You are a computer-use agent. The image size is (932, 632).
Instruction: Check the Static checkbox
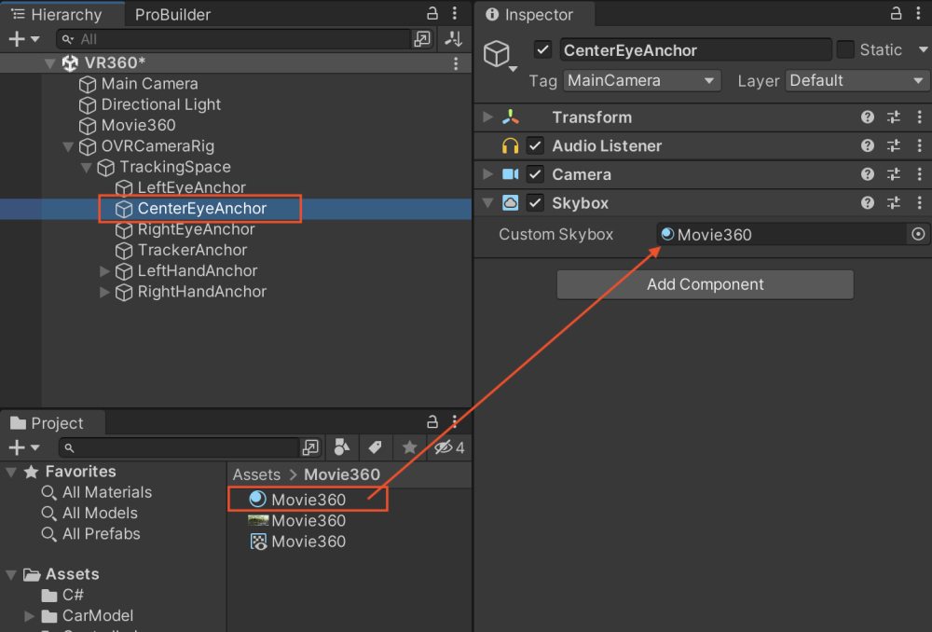pos(845,50)
